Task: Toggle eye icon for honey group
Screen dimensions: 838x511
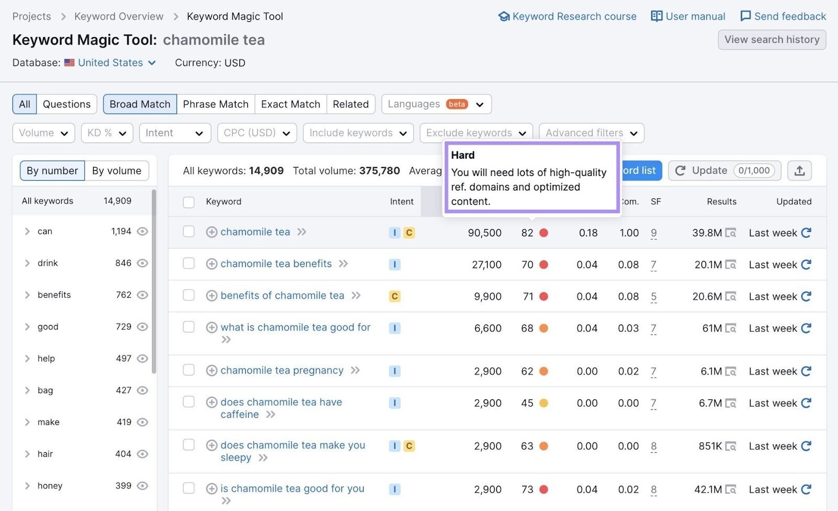Action: click(x=142, y=486)
